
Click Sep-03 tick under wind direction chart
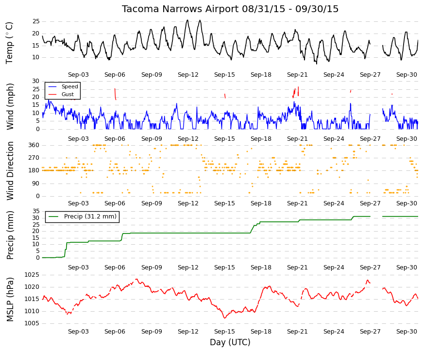click(78, 203)
